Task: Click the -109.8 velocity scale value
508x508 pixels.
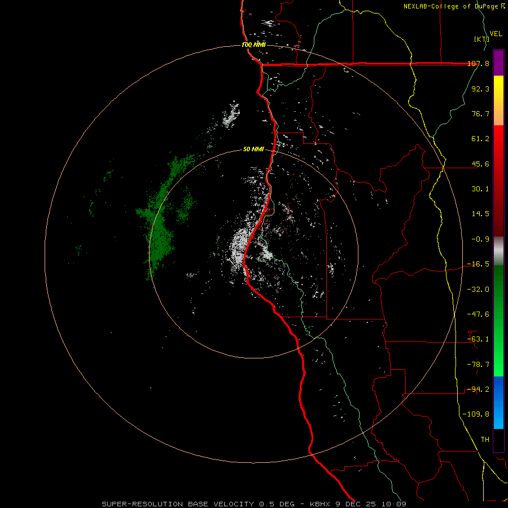Action: tap(476, 414)
